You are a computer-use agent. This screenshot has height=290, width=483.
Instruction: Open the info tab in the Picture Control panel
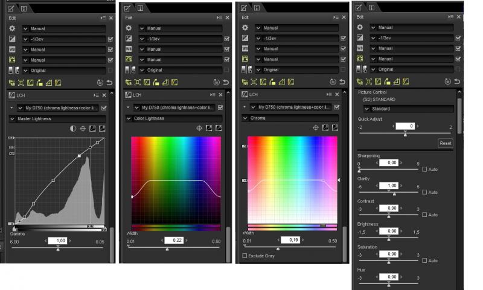pyautogui.click(x=371, y=8)
